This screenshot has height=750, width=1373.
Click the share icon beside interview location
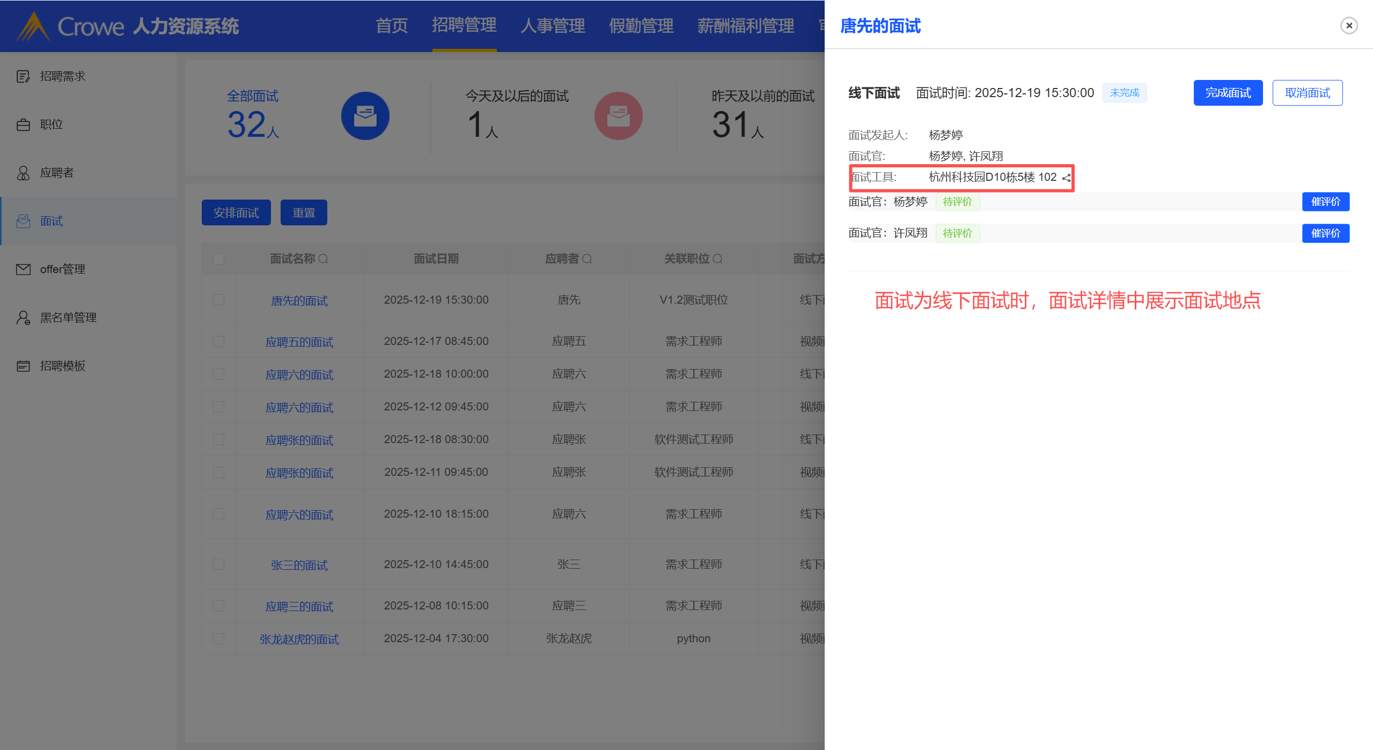click(x=1066, y=178)
